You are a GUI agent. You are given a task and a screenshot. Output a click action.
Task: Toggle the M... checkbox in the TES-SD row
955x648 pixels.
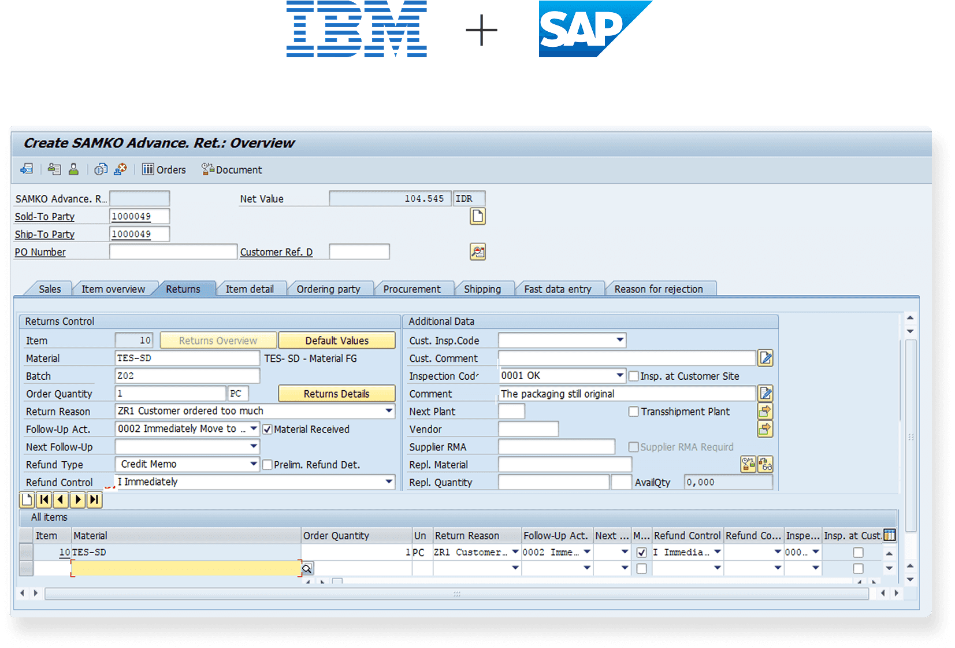coord(641,553)
